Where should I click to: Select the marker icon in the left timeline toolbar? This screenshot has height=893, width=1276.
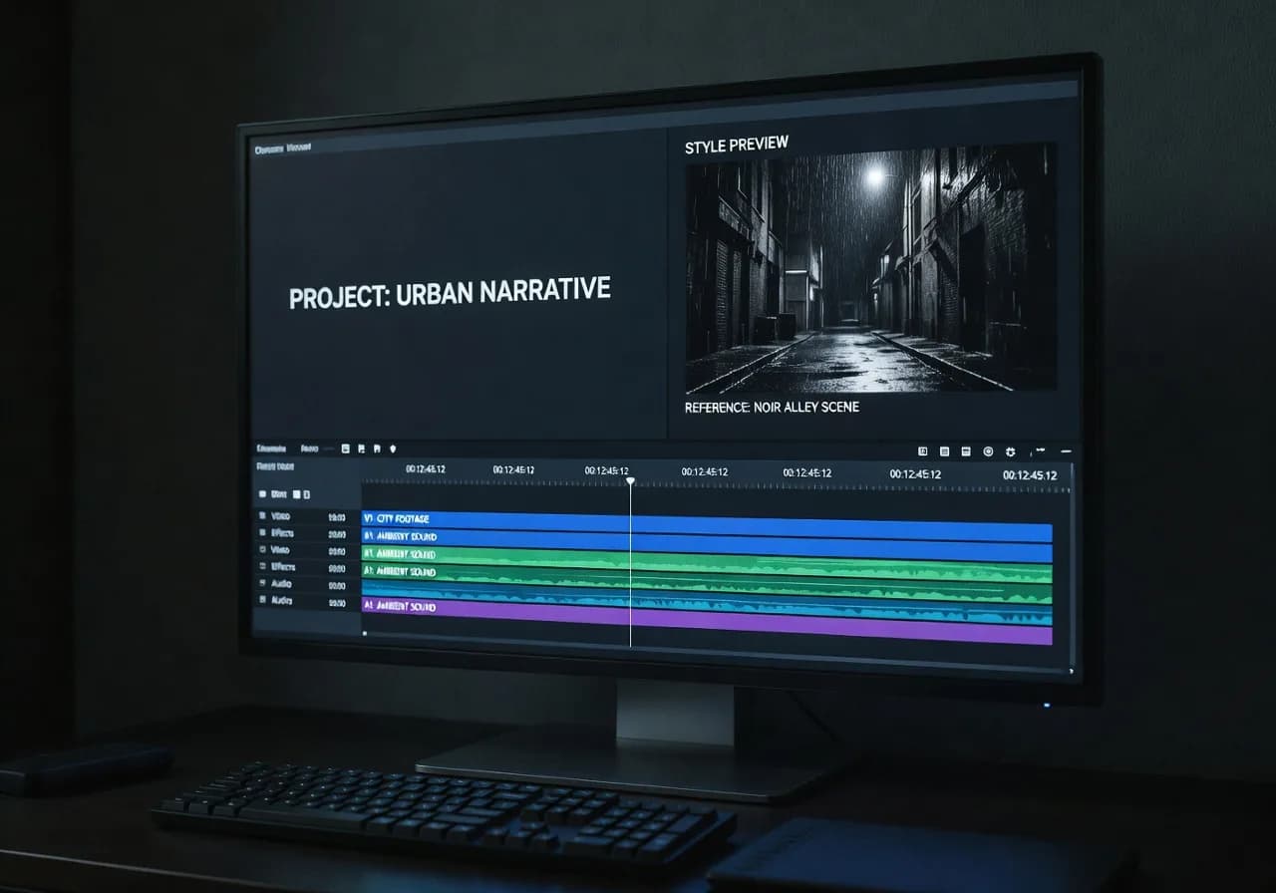point(393,448)
